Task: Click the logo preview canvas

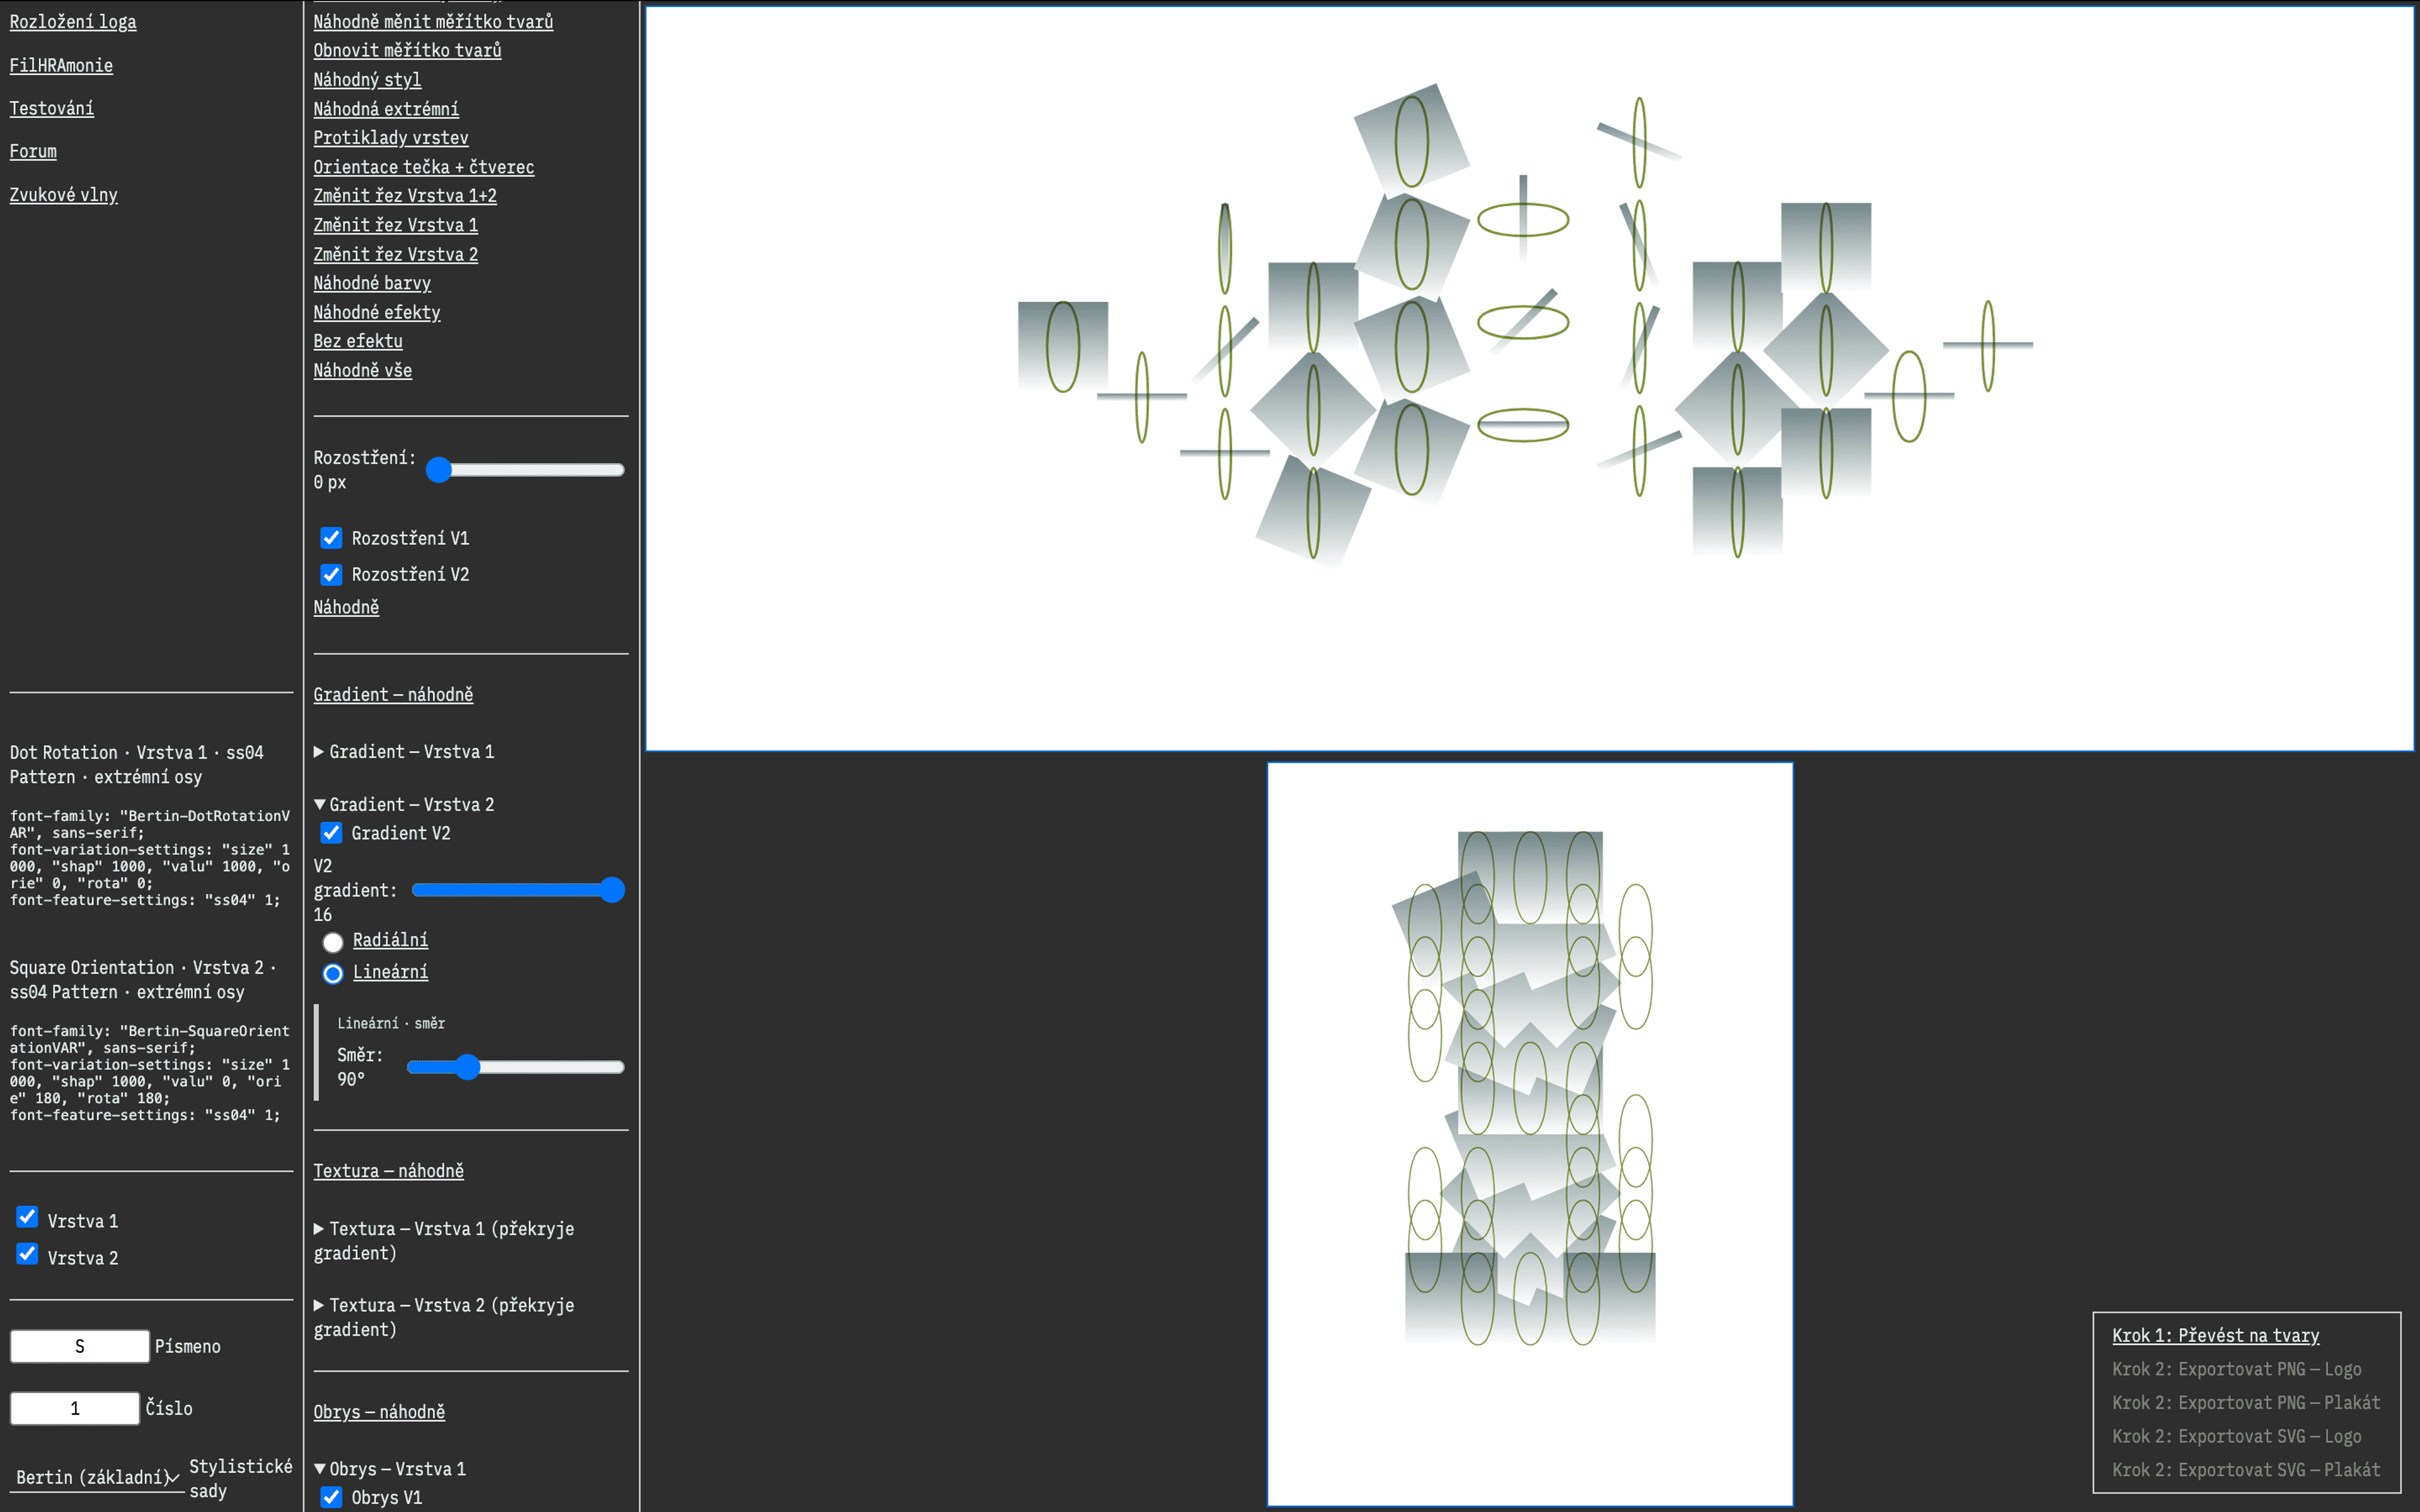Action: point(1529,378)
